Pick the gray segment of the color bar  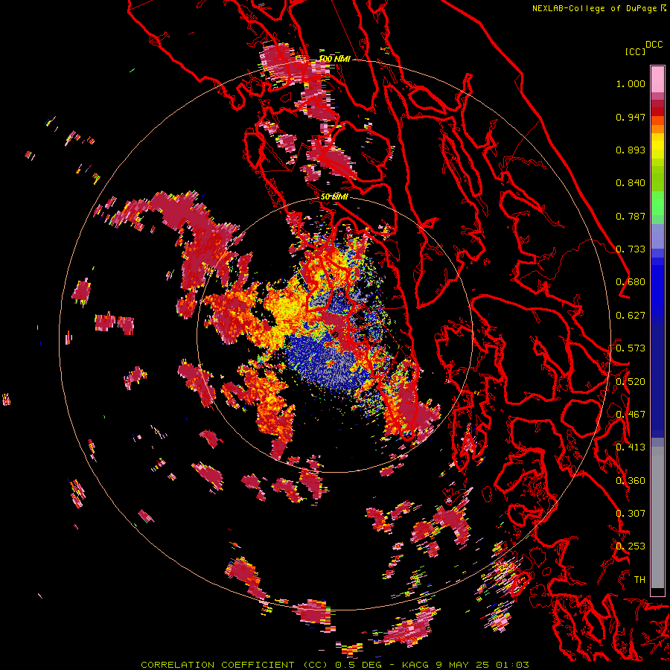657,517
